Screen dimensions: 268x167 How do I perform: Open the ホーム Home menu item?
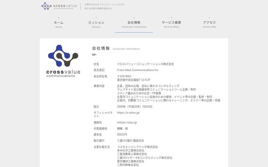[59, 24]
